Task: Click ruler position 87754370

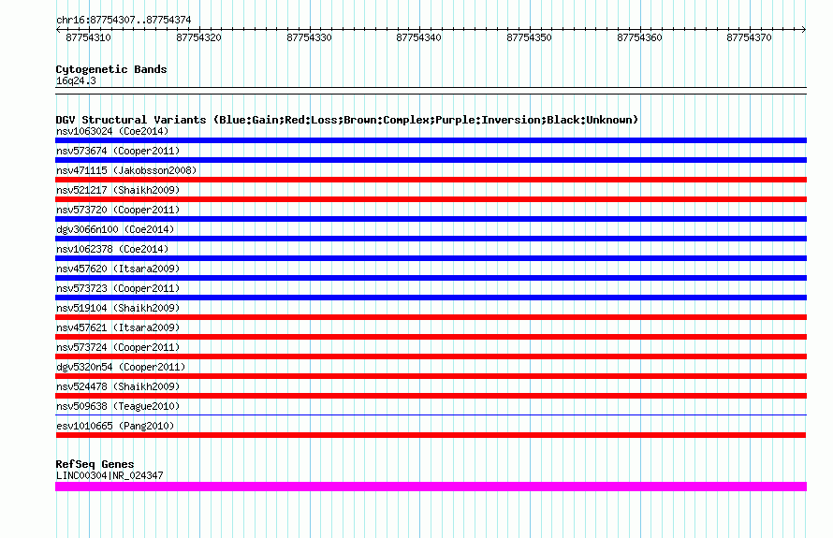Action: coord(749,37)
